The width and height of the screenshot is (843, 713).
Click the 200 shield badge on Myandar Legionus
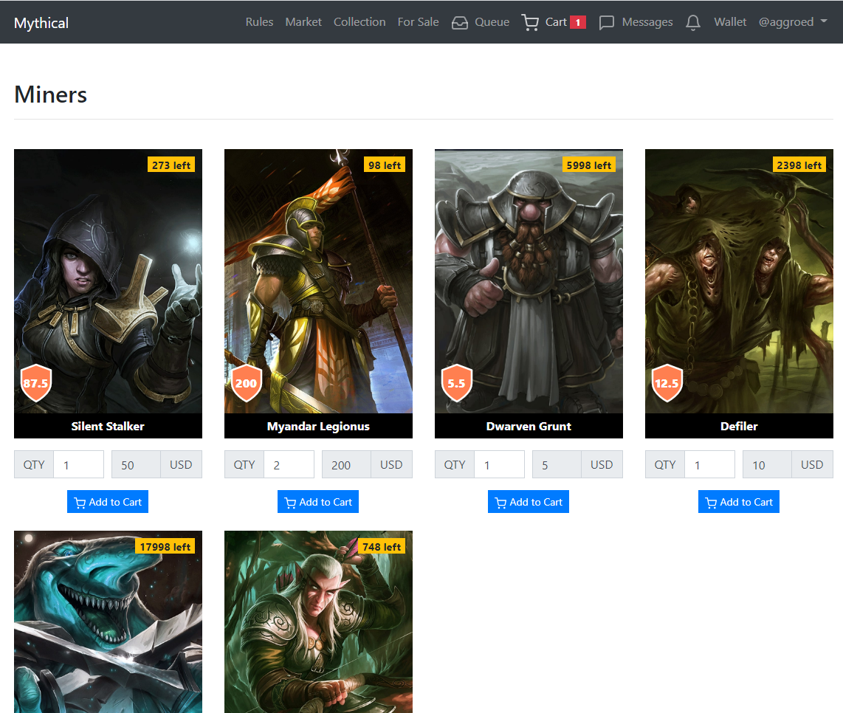coord(247,383)
